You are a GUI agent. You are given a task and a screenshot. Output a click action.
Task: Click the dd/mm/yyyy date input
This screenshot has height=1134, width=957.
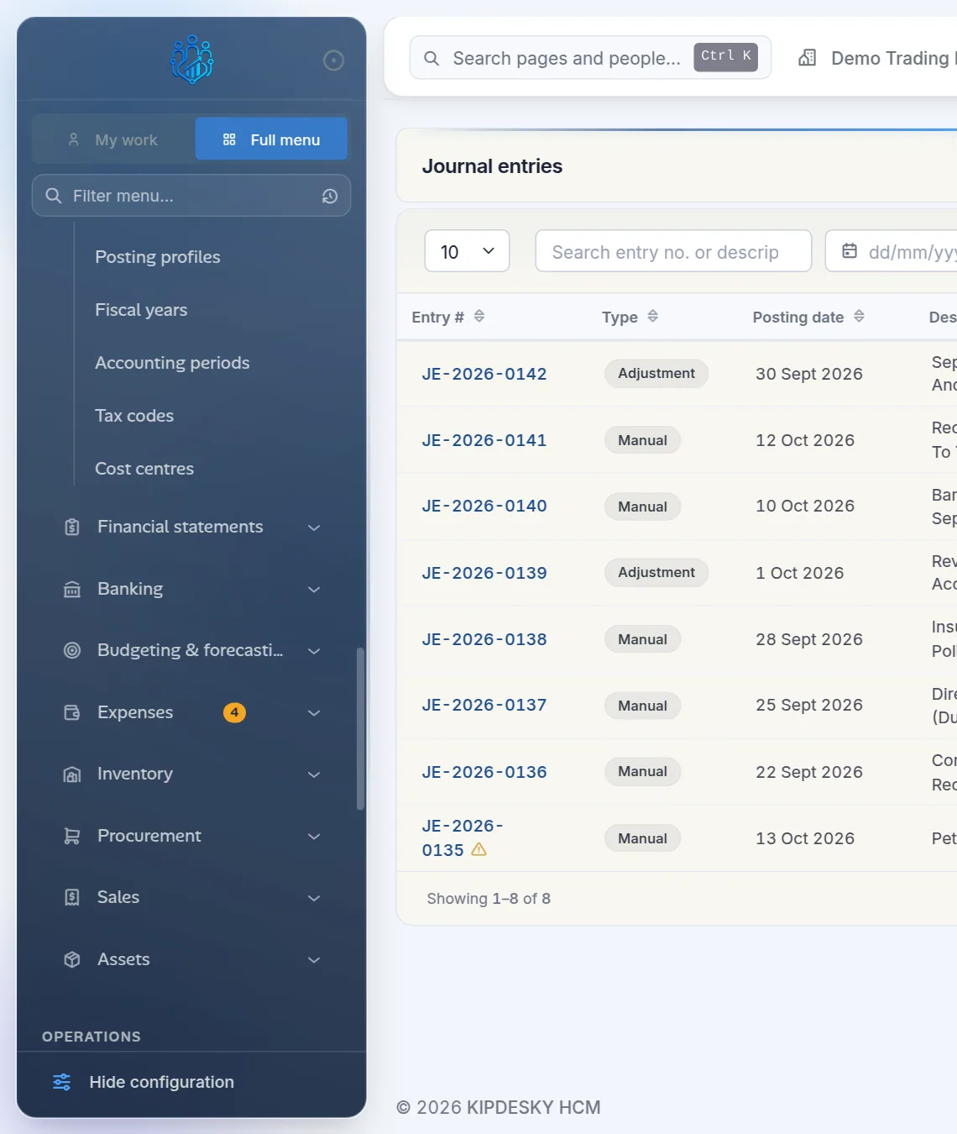[892, 251]
